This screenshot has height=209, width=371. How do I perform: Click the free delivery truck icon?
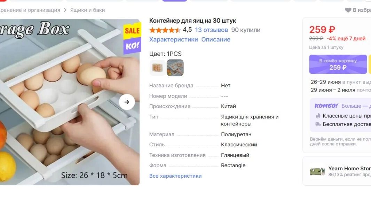[318, 124]
